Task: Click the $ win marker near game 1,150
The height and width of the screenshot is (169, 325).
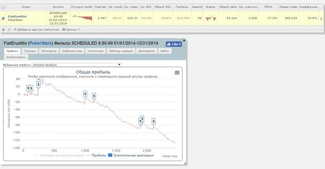Action: tap(94, 96)
